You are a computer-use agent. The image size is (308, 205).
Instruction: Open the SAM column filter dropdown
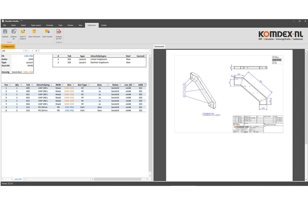click(145, 85)
